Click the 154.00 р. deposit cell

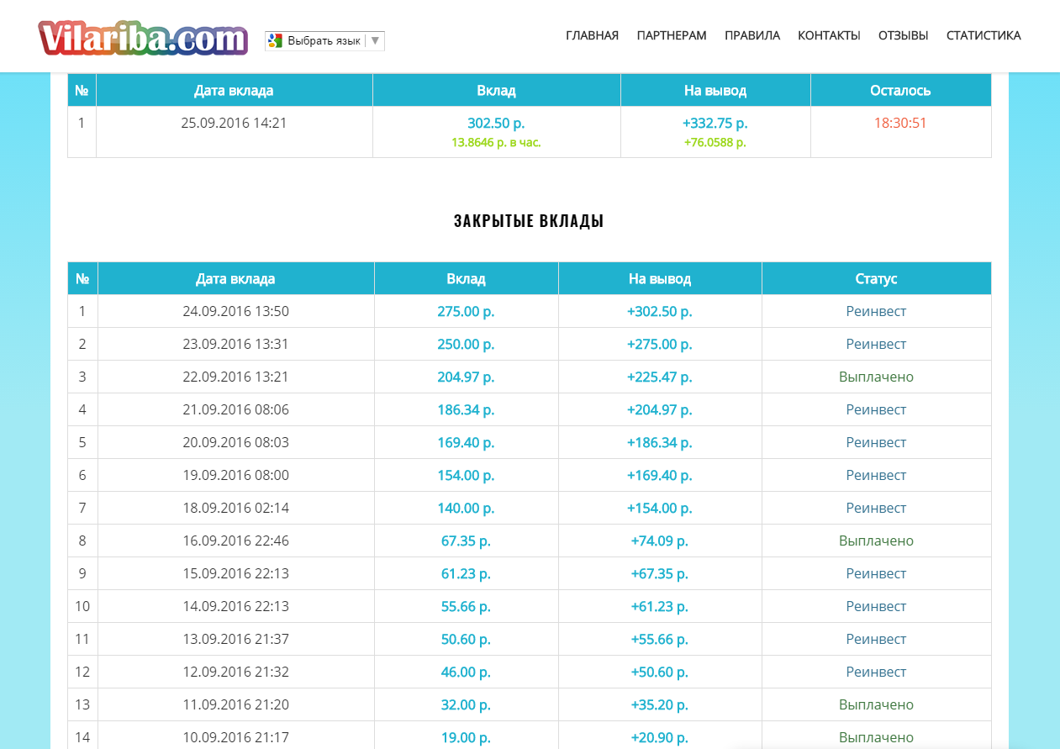point(466,475)
